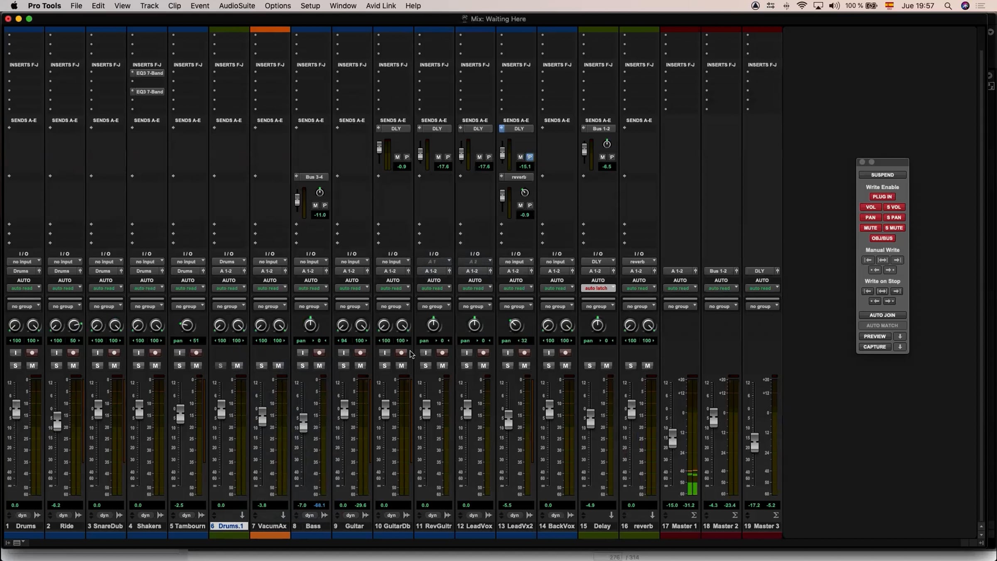Click the Bus 3-4 send on Bass track

point(314,177)
